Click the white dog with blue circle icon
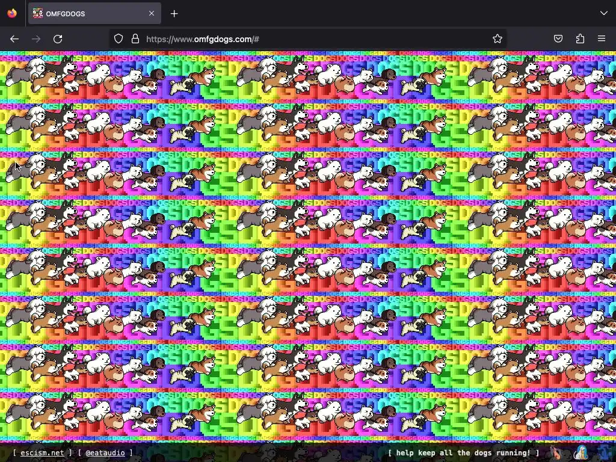The height and width of the screenshot is (462, 616). point(581,453)
